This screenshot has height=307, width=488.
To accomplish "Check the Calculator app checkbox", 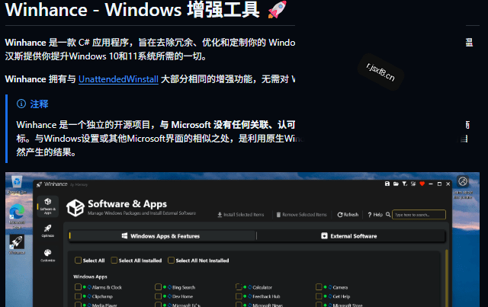I will coord(239,286).
